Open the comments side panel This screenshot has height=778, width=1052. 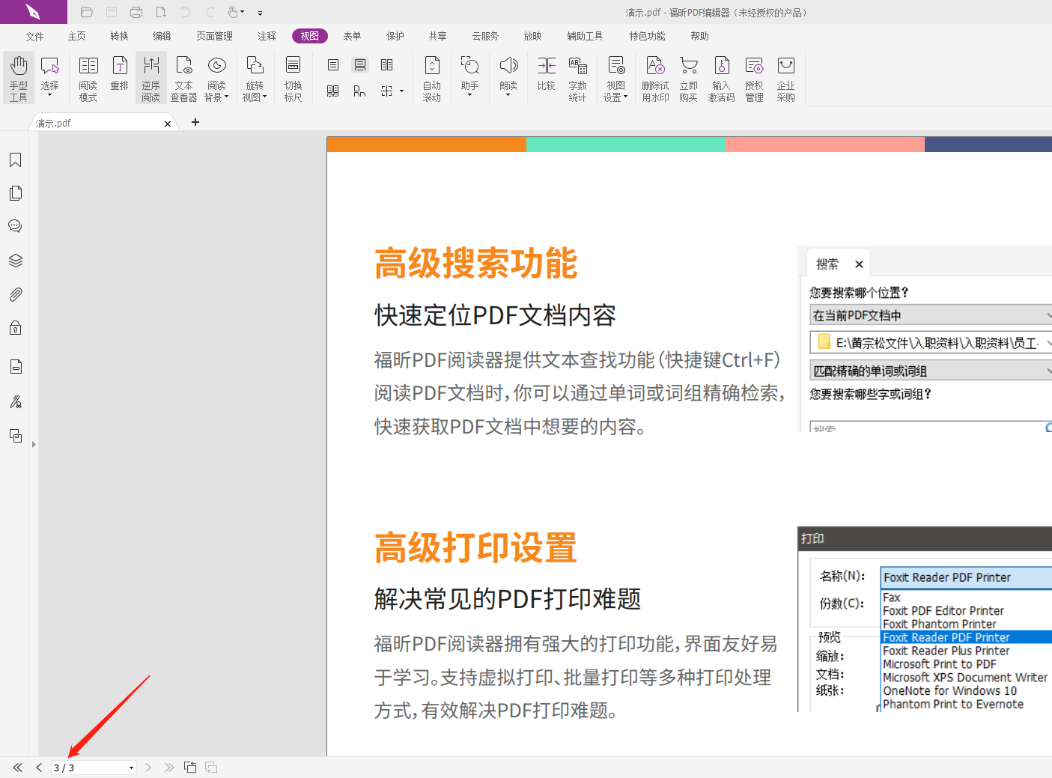(x=15, y=226)
